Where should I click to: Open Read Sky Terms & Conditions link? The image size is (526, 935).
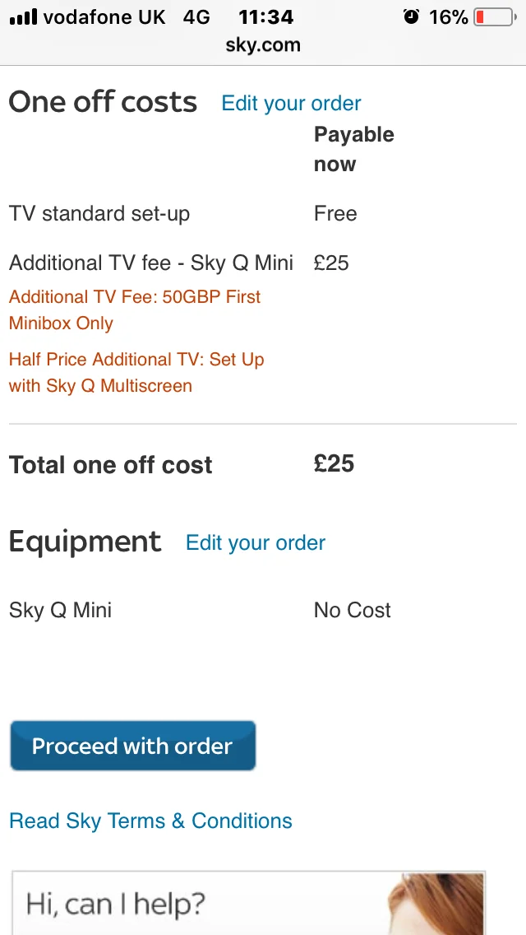click(x=150, y=821)
